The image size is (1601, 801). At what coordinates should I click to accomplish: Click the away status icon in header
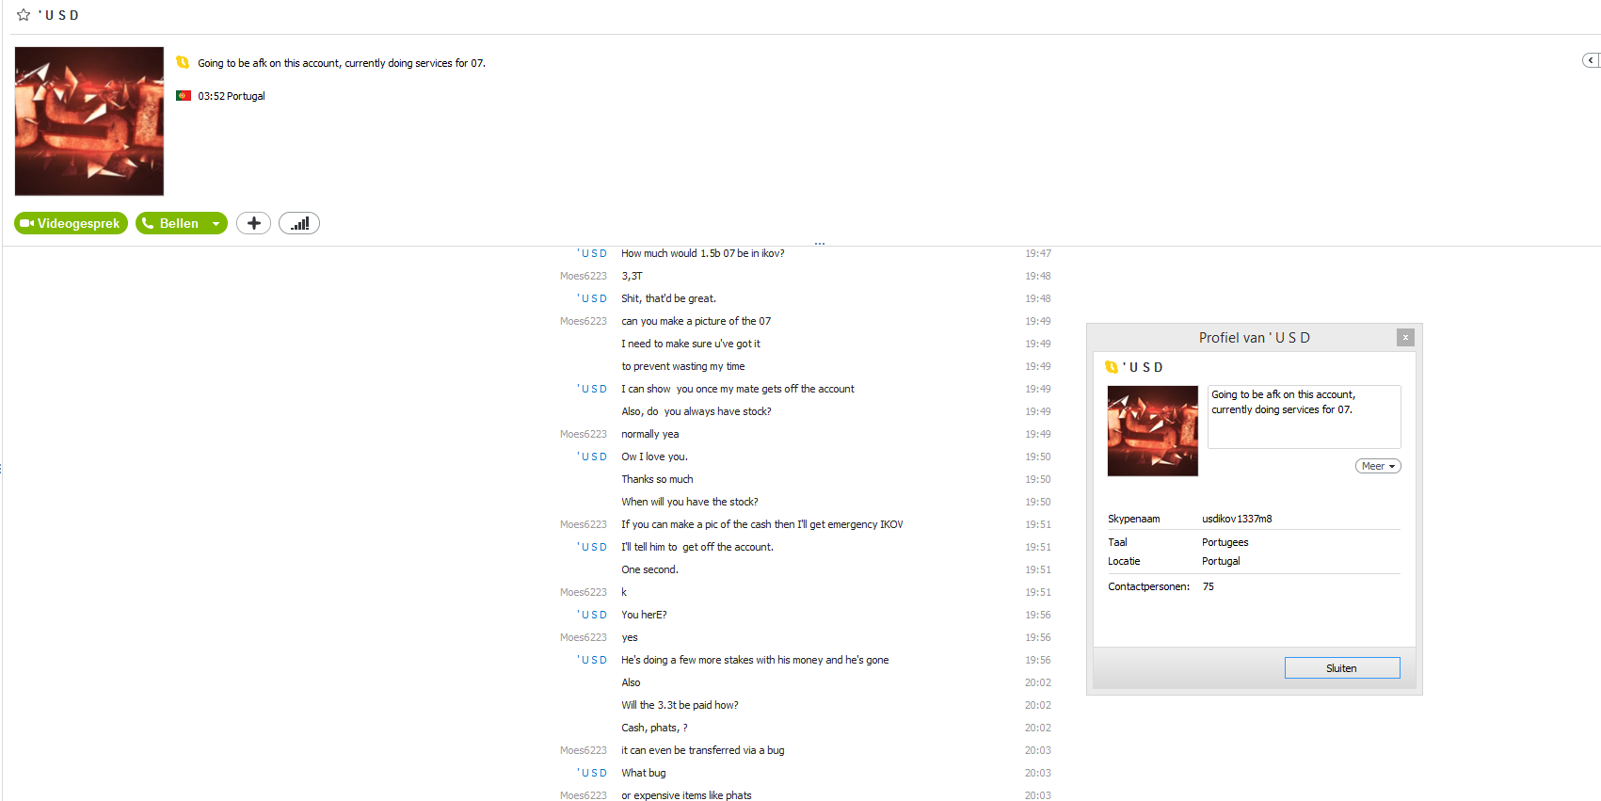tap(183, 62)
